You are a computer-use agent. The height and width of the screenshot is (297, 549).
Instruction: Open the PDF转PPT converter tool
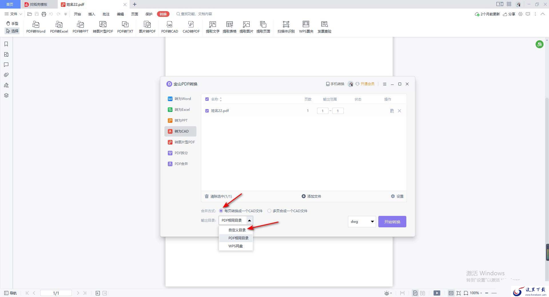80,27
